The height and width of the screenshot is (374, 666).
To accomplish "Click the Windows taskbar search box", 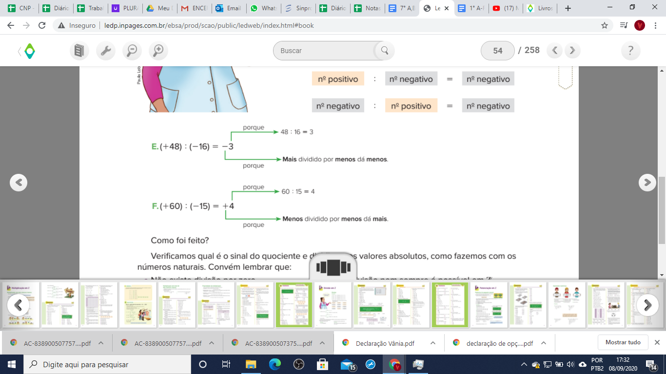I will [x=107, y=364].
